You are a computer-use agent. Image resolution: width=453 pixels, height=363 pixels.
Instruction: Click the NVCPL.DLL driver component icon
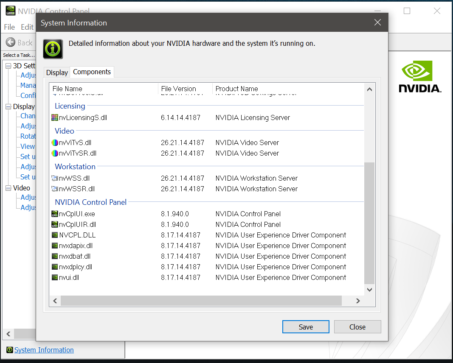[55, 235]
